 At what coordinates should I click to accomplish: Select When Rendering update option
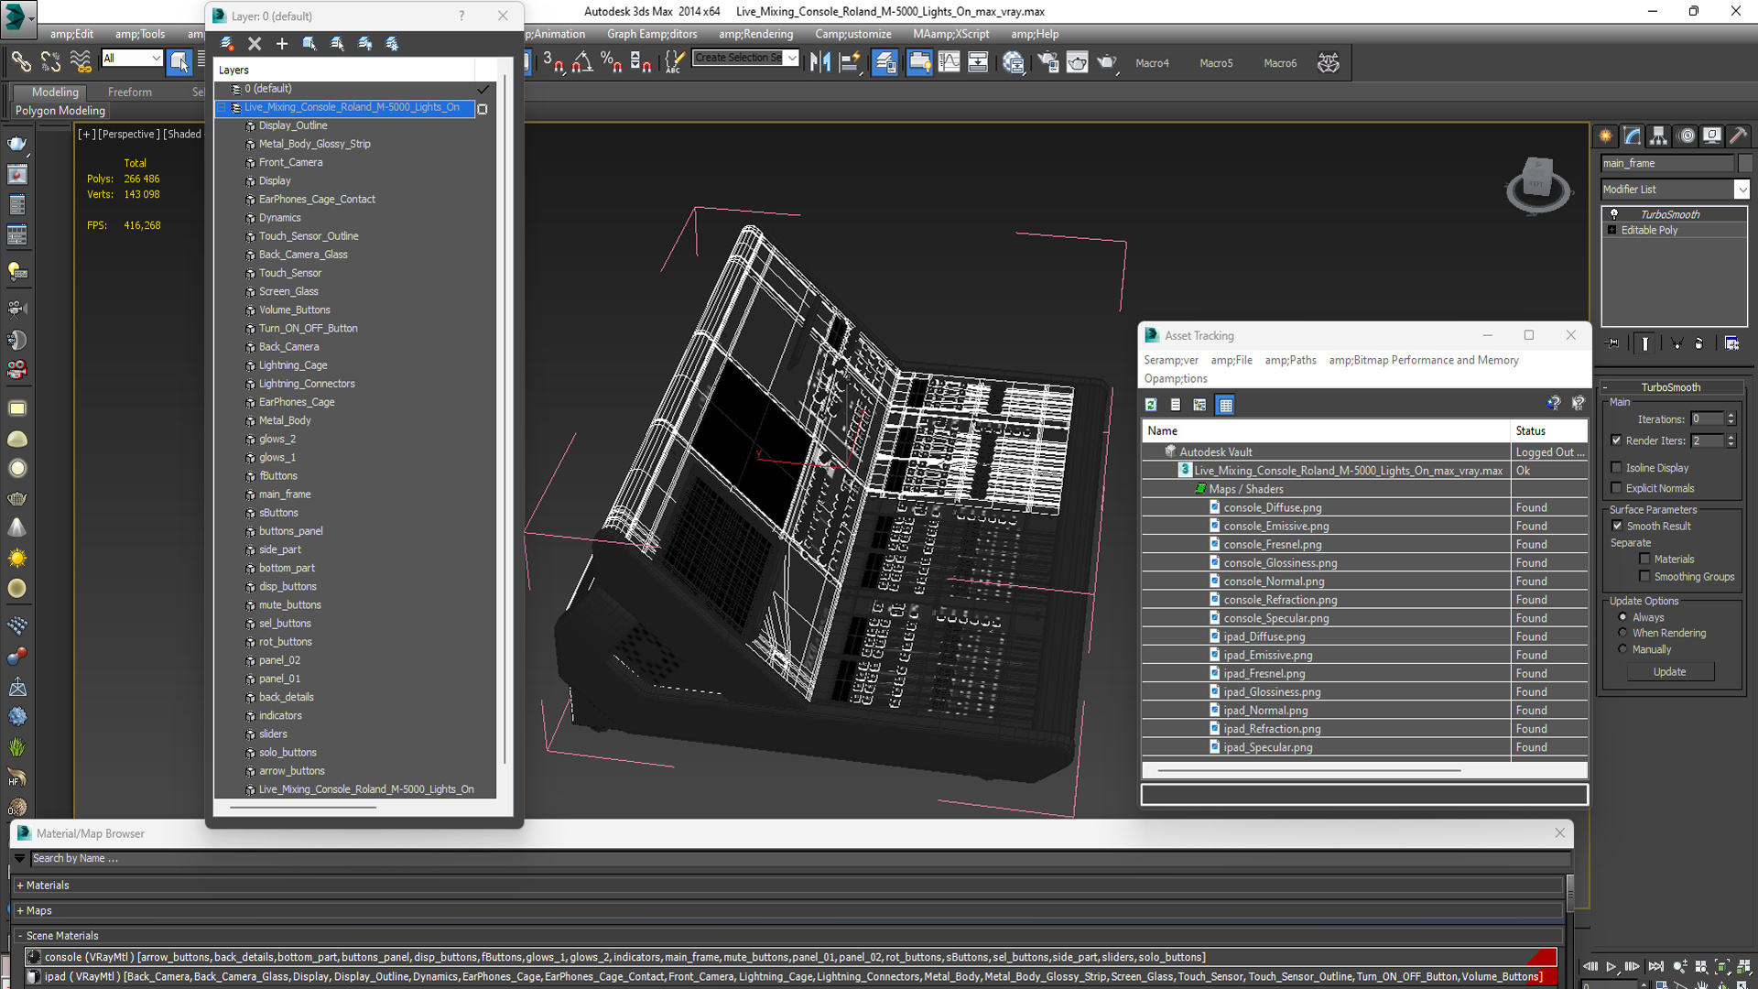tap(1622, 633)
